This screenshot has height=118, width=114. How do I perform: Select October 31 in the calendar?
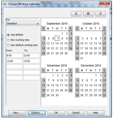pos(82,58)
